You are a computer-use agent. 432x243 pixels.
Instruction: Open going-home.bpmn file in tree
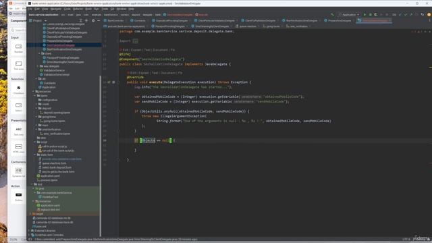coord(54,122)
